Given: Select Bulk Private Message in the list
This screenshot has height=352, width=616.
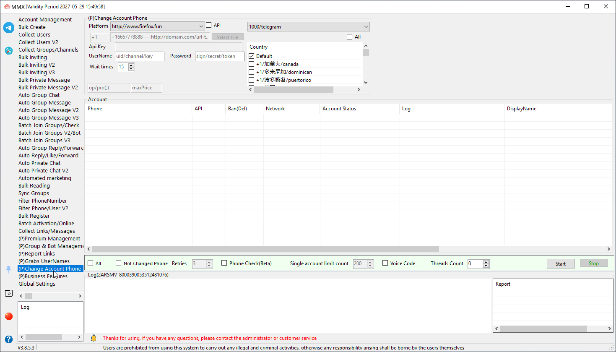Looking at the screenshot, I should [44, 80].
